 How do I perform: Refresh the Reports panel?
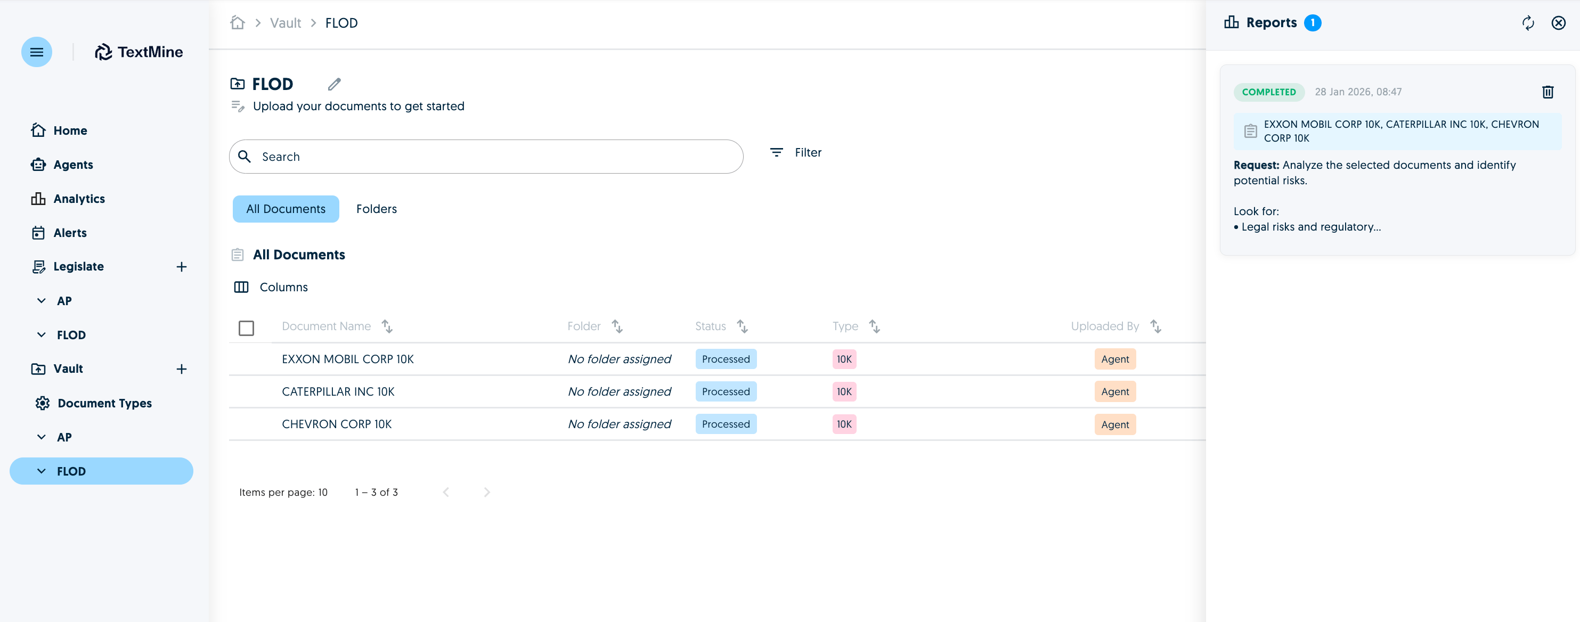coord(1528,23)
